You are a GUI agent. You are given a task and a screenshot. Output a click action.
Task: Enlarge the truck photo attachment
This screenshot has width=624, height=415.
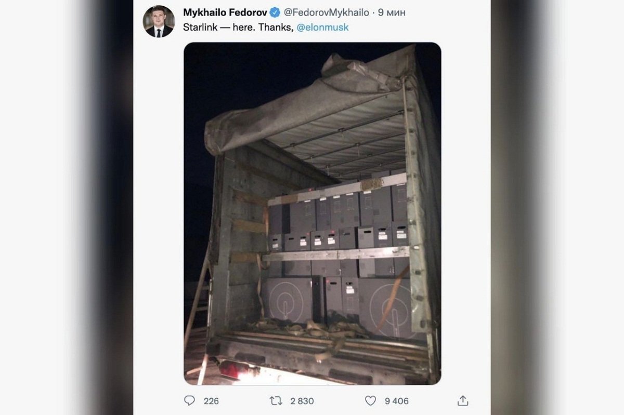312,213
